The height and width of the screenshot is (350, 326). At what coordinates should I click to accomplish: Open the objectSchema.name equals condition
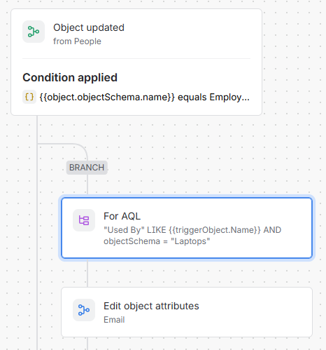point(144,97)
